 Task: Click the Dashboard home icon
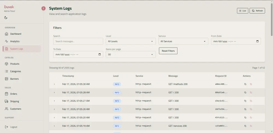coord(7,34)
